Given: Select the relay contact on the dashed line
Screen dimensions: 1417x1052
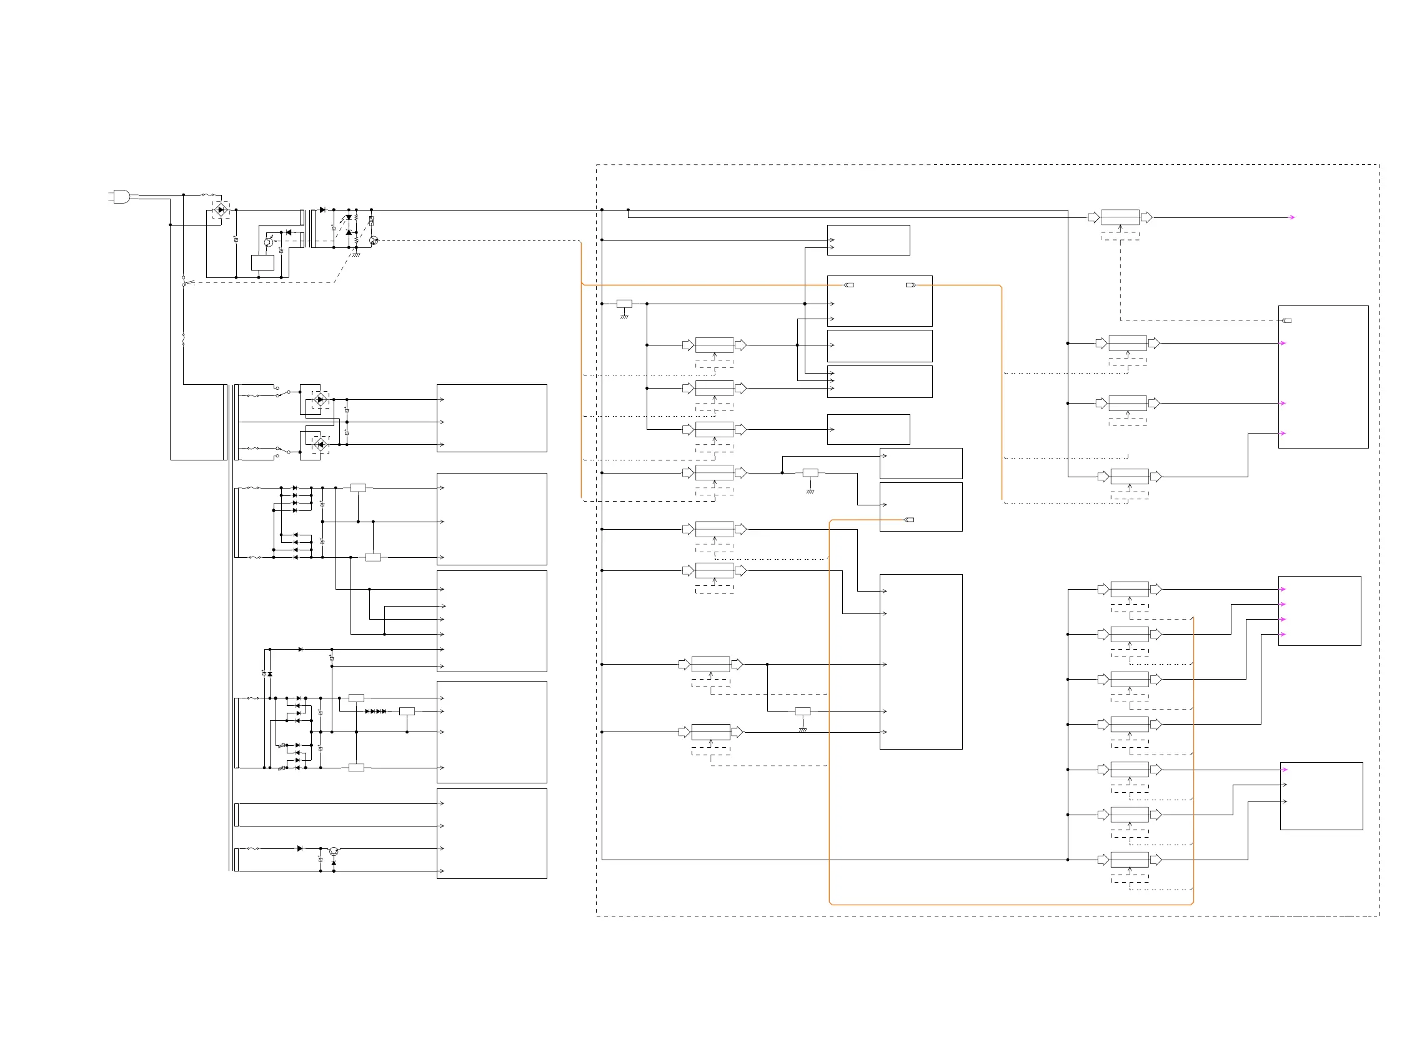Looking at the screenshot, I should point(186,281).
